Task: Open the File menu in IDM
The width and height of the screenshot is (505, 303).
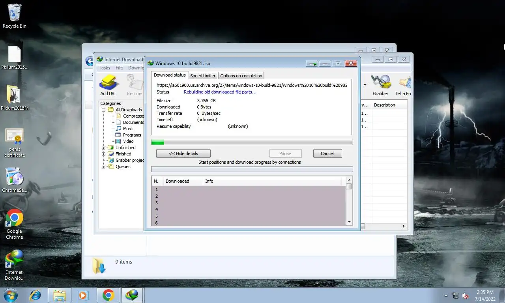Action: (119, 68)
